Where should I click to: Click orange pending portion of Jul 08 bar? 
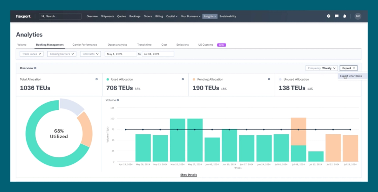coord(298,131)
